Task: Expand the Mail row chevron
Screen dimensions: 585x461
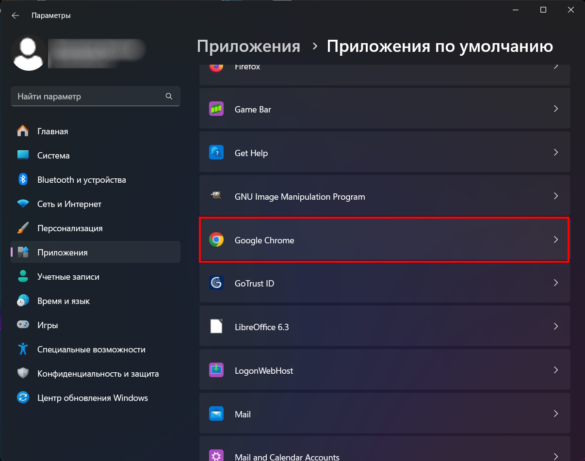Action: (x=556, y=414)
